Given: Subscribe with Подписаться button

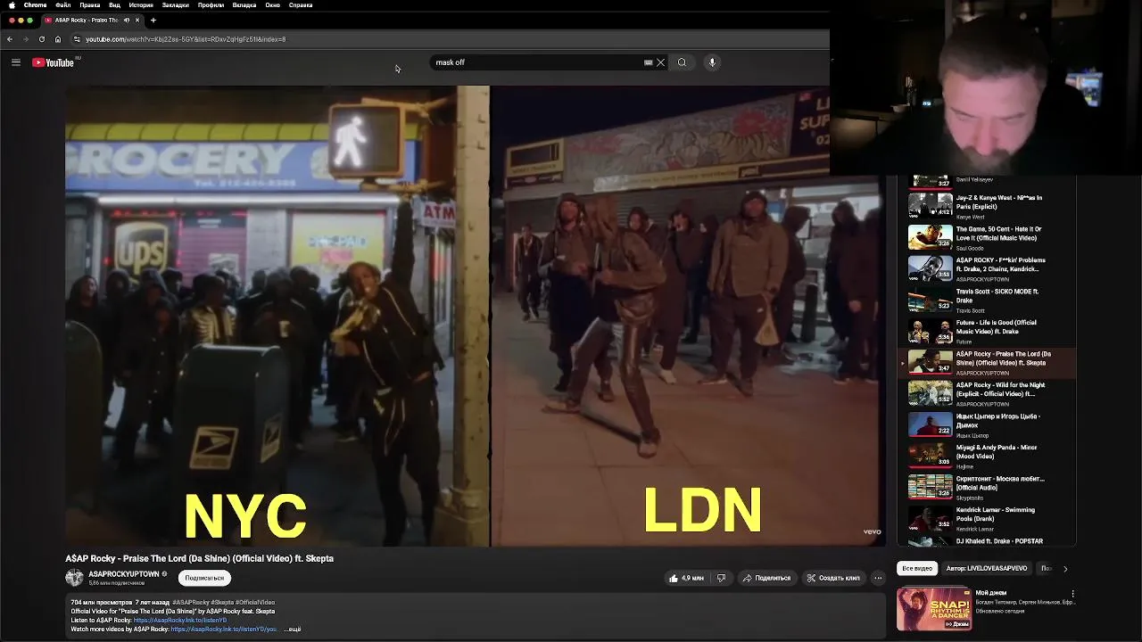Looking at the screenshot, I should coord(204,578).
